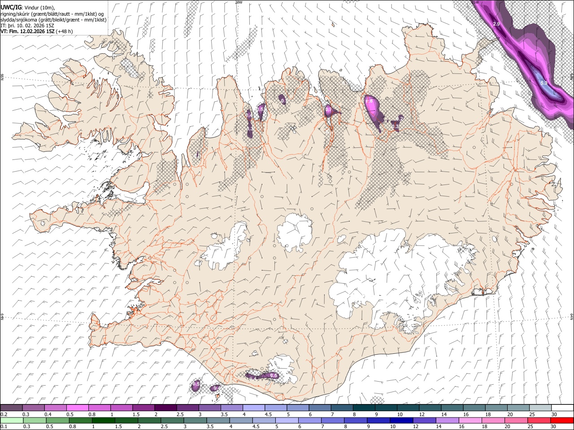Click the lower legend swatch between 25 and 30
This screenshot has height=430, width=574.
[x=539, y=420]
